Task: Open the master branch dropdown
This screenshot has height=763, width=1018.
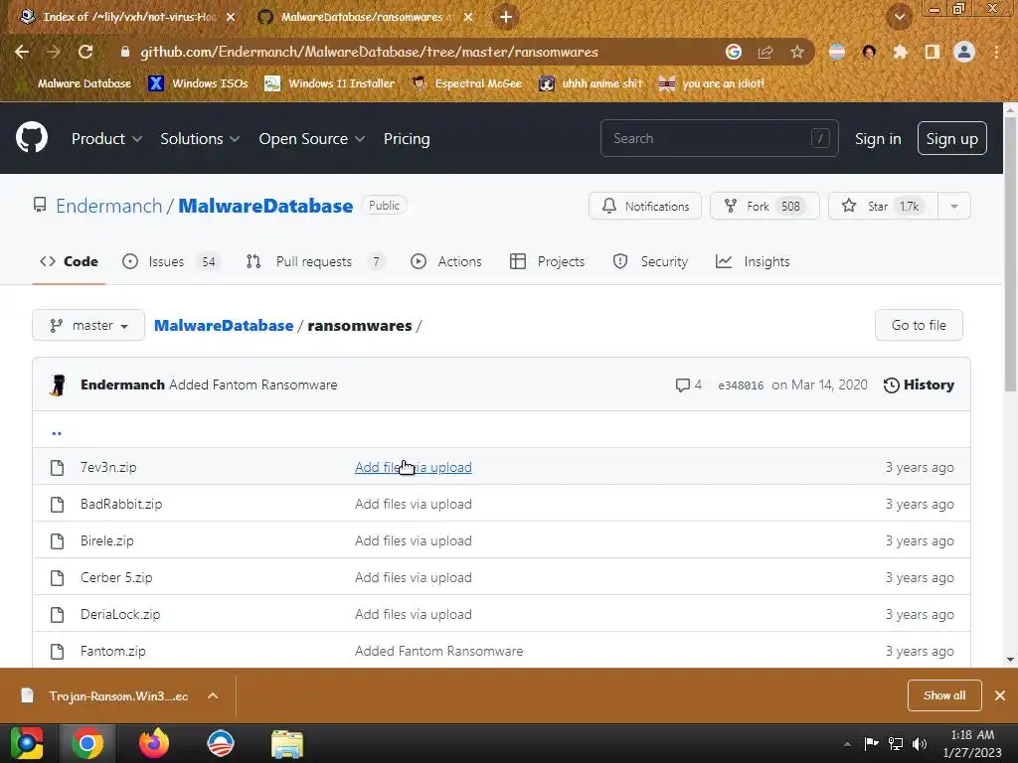Action: click(88, 325)
